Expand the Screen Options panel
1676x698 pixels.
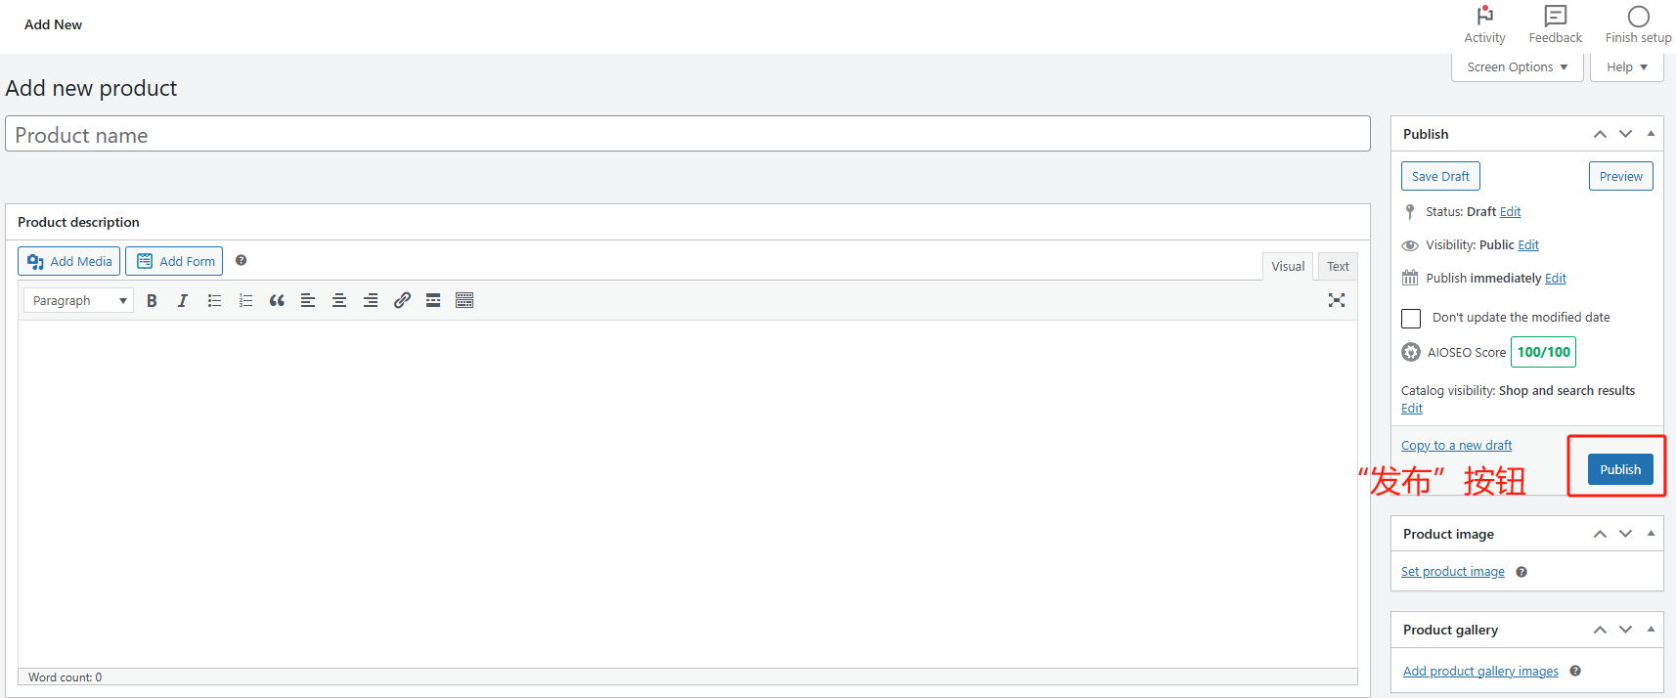click(1517, 67)
